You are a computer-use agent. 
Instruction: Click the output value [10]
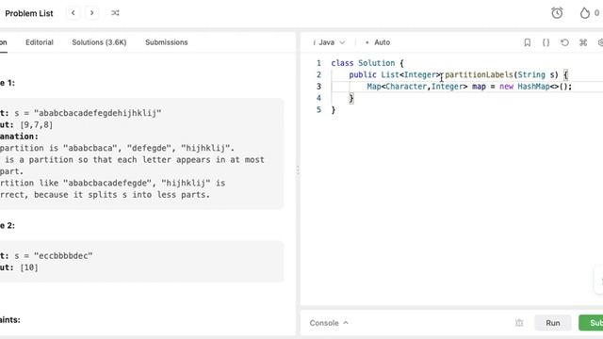pos(29,267)
